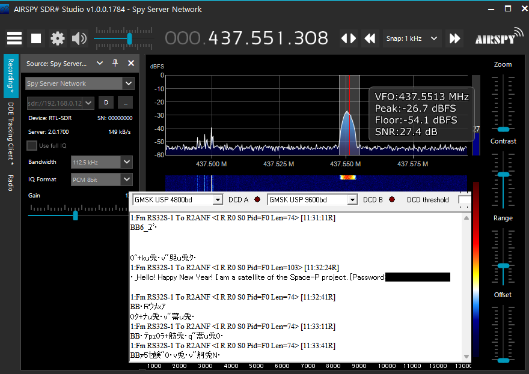Click the D disconnect button
The width and height of the screenshot is (529, 374).
tap(106, 103)
